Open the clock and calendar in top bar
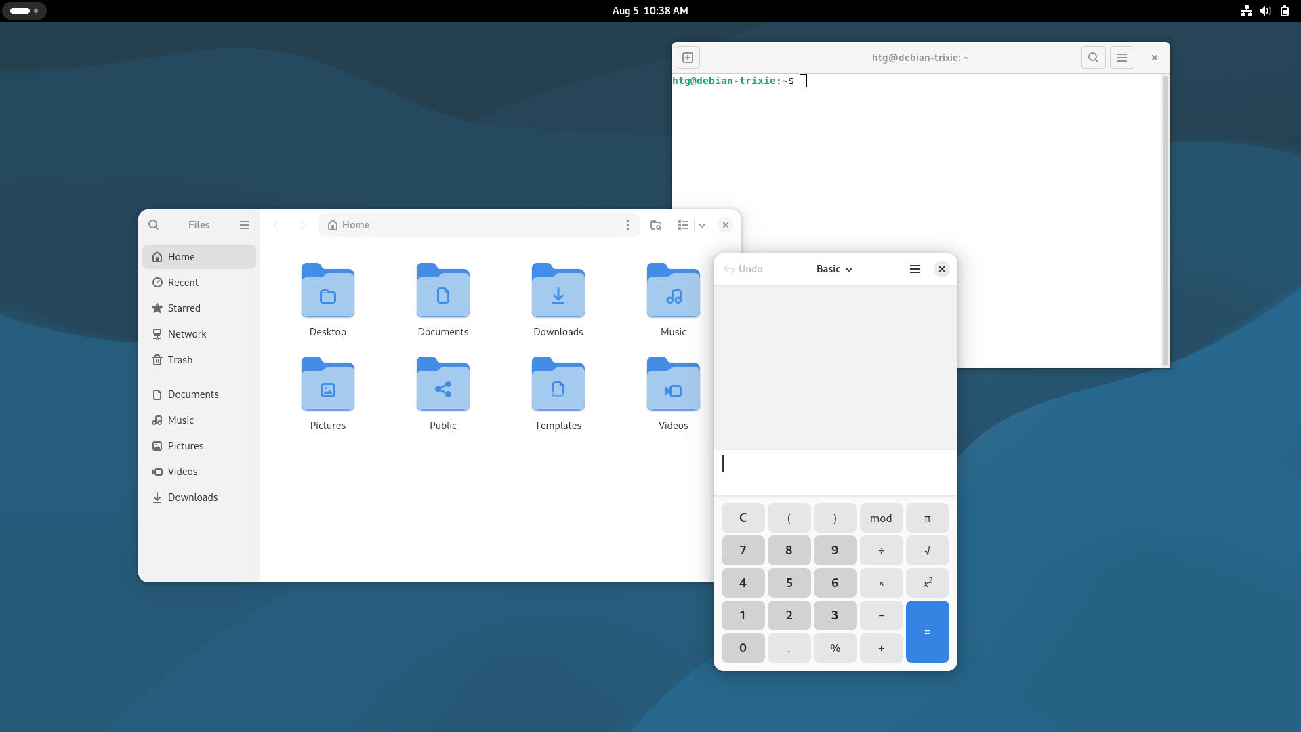Image resolution: width=1301 pixels, height=732 pixels. [x=650, y=11]
